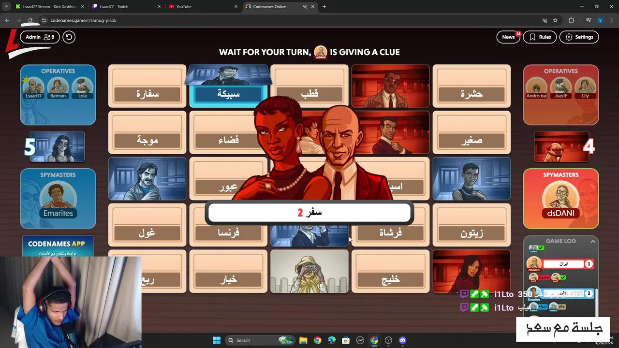The width and height of the screenshot is (619, 348).
Task: Click the address bar URL
Action: click(x=83, y=20)
